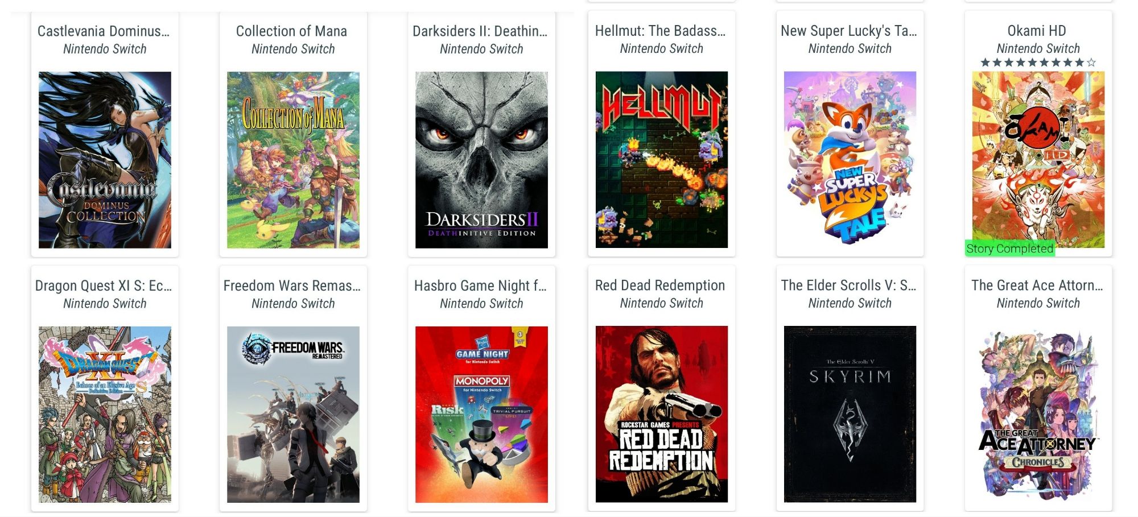
Task: Select the Freedom Wars Remastered cover image
Action: [293, 415]
